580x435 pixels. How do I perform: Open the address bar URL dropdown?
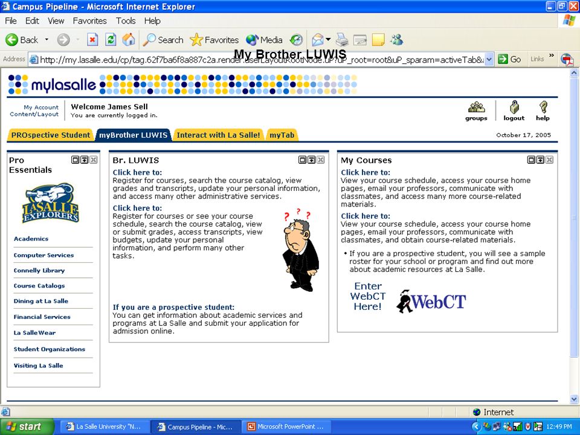pos(489,59)
